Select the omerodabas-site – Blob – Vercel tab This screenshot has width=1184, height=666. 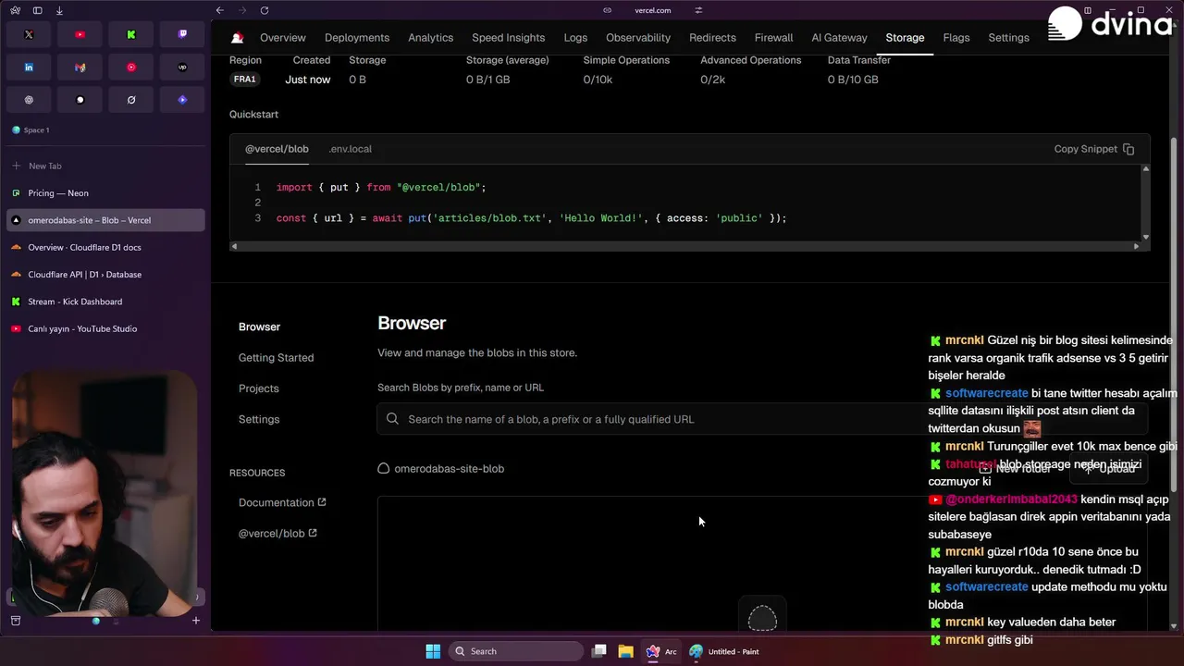click(105, 220)
